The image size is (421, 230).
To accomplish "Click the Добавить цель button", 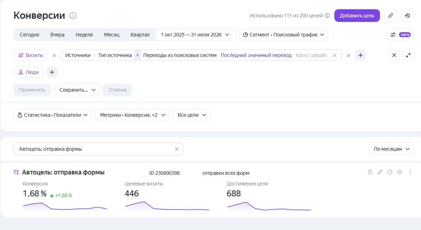I will [357, 16].
